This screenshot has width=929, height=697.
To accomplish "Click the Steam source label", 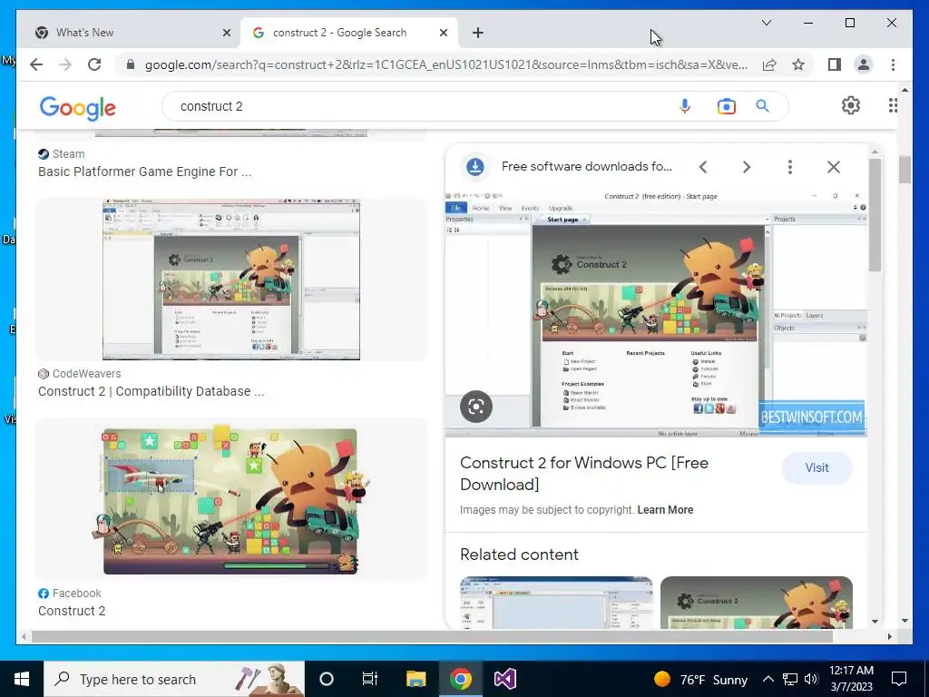I will 68,154.
